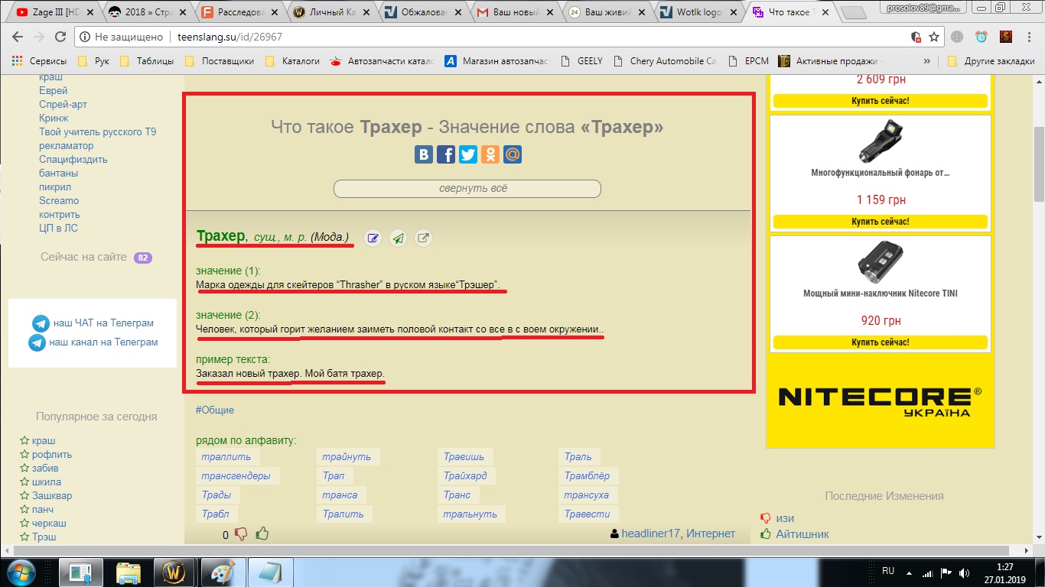This screenshot has height=587, width=1045.
Task: Share the page on VKontakte
Action: point(424,154)
